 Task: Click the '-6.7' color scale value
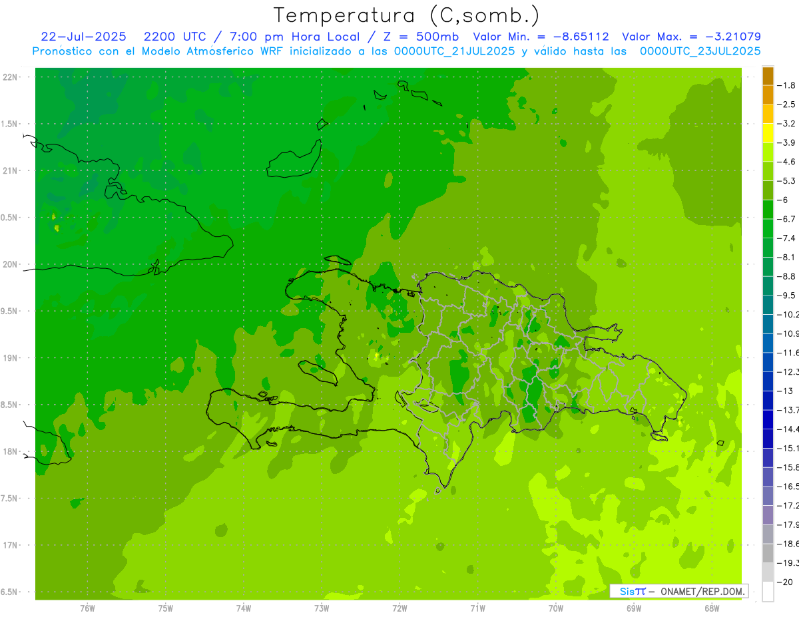(x=786, y=219)
